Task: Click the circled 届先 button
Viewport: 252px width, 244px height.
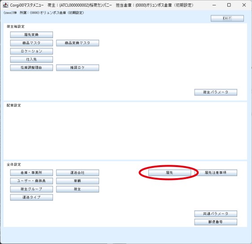Action: tap(169, 173)
